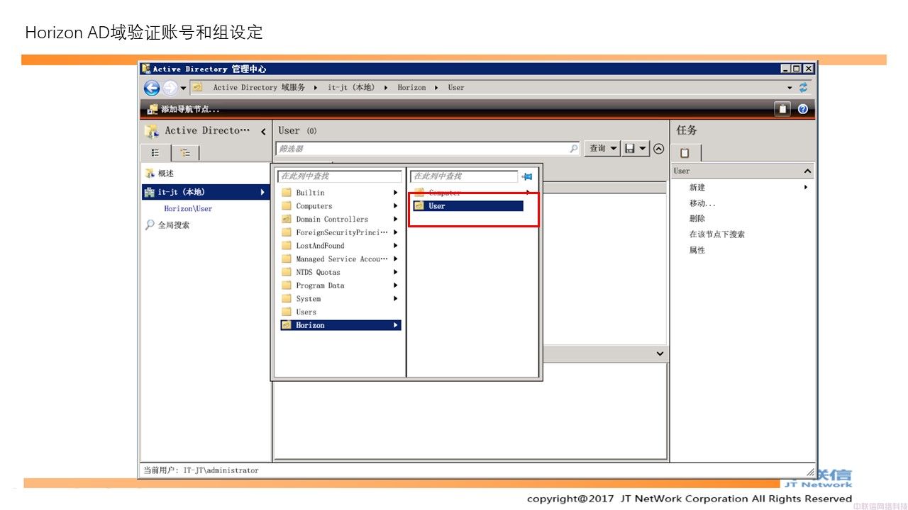Open the '属性' task
Screen dimensions: 908x510
697,250
